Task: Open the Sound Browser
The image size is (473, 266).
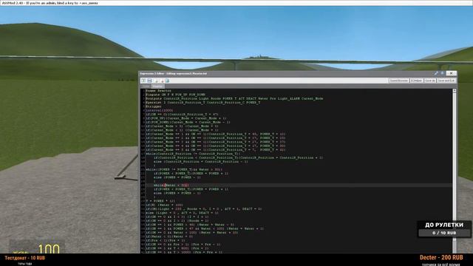Action: 399,81
